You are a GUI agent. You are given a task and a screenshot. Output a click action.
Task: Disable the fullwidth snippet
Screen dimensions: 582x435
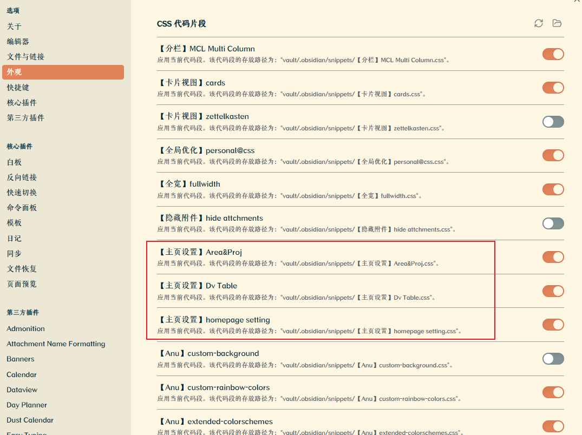(x=553, y=189)
